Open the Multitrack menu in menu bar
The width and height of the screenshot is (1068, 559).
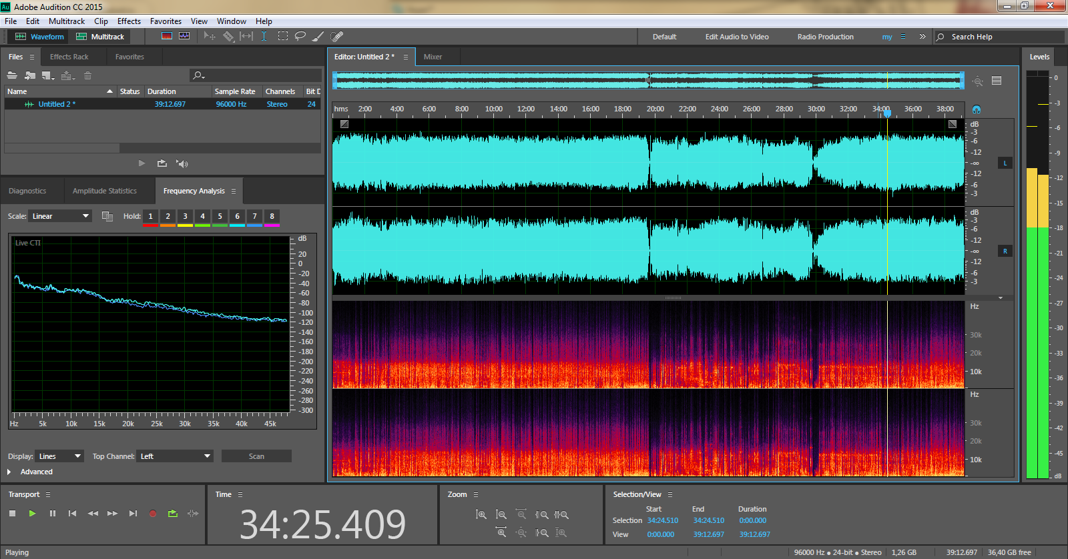67,21
